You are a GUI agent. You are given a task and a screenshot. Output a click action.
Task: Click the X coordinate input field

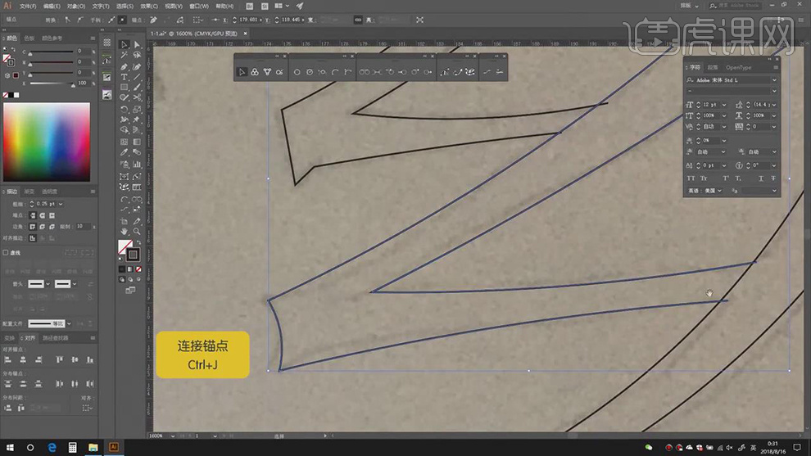(x=245, y=20)
